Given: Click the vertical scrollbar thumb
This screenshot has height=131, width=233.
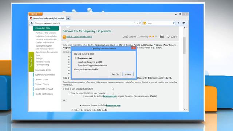Looking at the screenshot, I should click(x=185, y=45).
